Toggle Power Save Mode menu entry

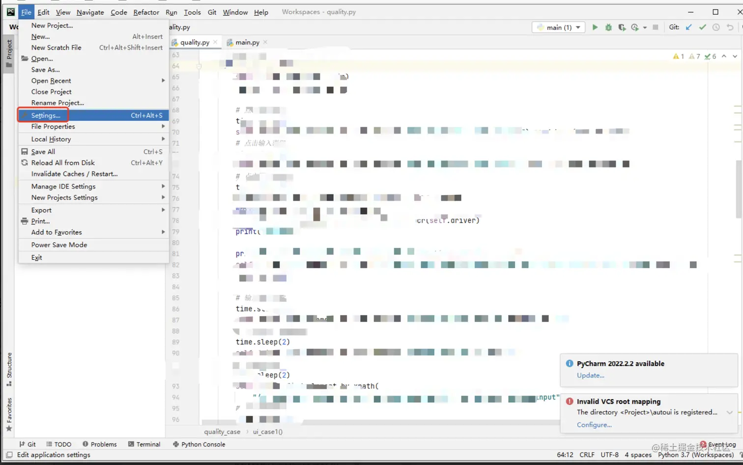[x=93, y=245]
